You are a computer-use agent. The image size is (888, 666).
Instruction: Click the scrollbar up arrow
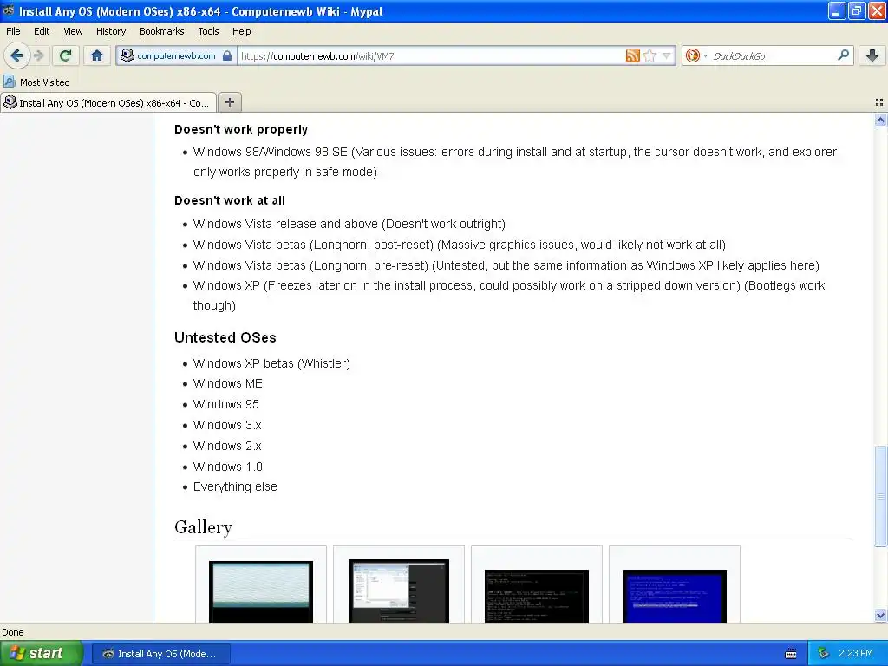click(880, 120)
